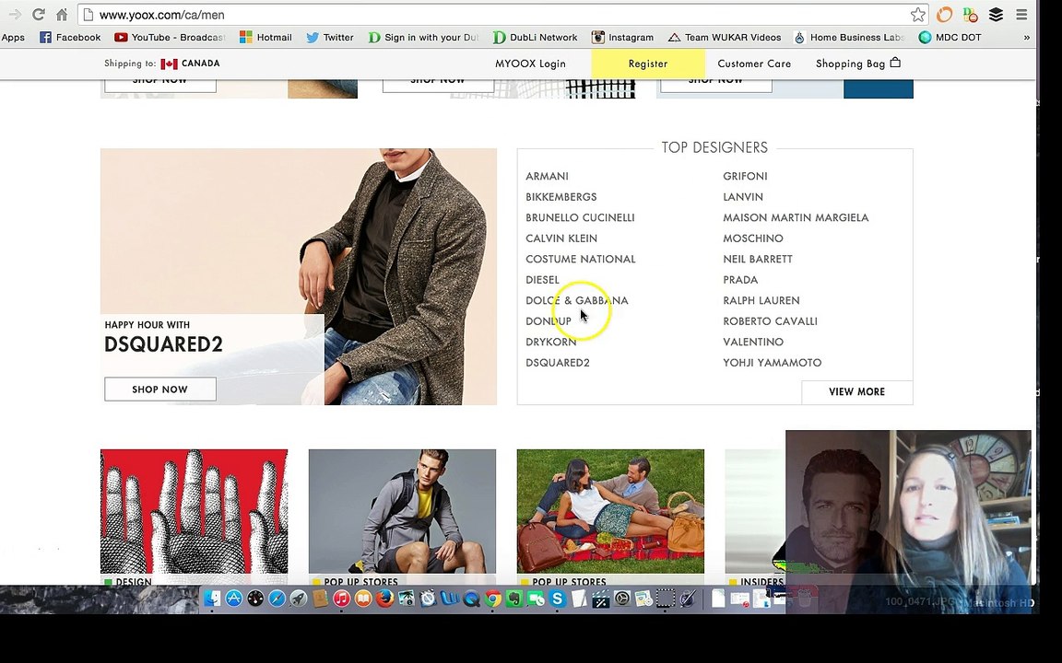
Task: Open MYOOX Login
Action: pos(530,64)
